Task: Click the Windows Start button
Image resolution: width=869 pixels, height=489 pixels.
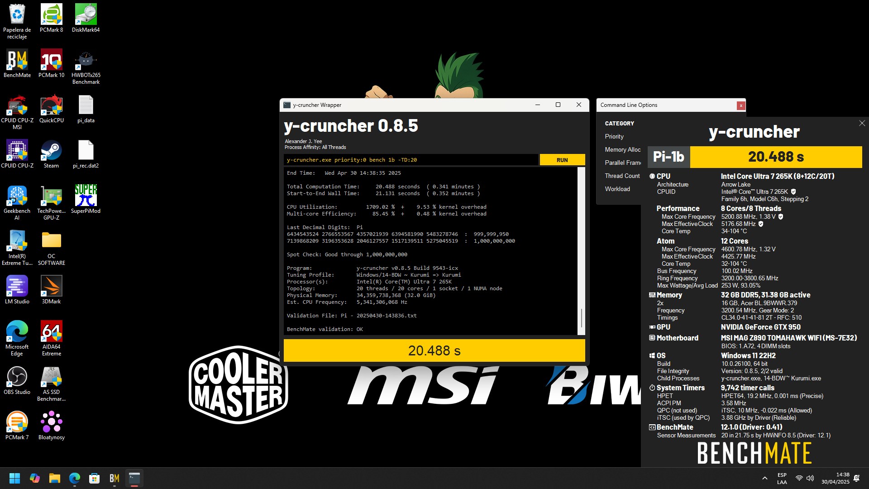Action: [14, 478]
